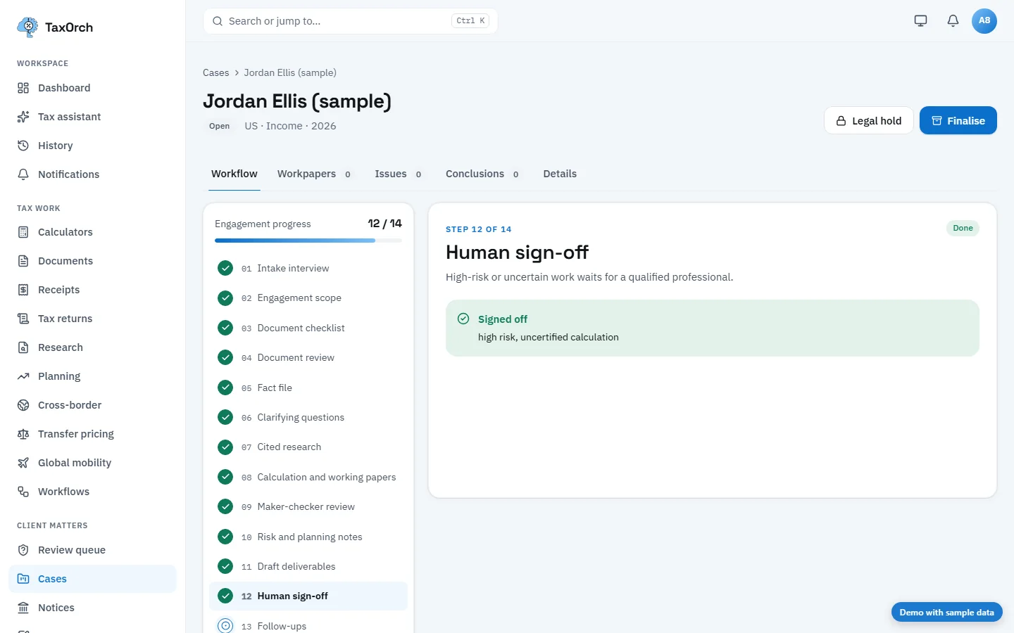Viewport: 1014px width, 633px height.
Task: Open step 13 Follow-ups
Action: point(308,626)
